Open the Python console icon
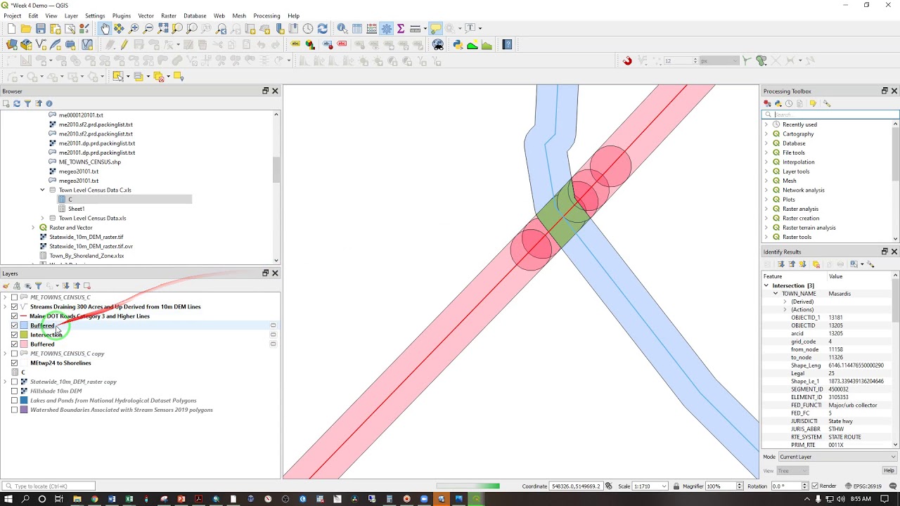 pos(458,45)
